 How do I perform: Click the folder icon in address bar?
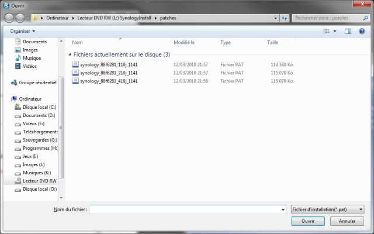tap(35, 18)
